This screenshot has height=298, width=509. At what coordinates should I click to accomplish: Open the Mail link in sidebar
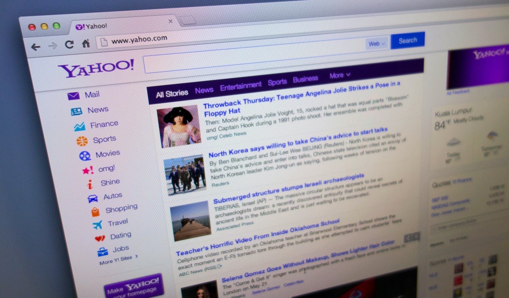[x=92, y=95]
